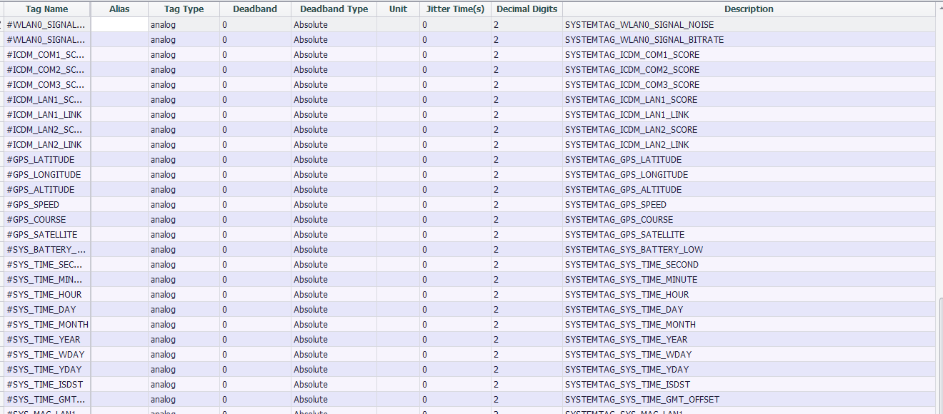Click Decimal Digits cell for #GPS_COURSE row
This screenshot has height=414, width=943.
pyautogui.click(x=497, y=220)
